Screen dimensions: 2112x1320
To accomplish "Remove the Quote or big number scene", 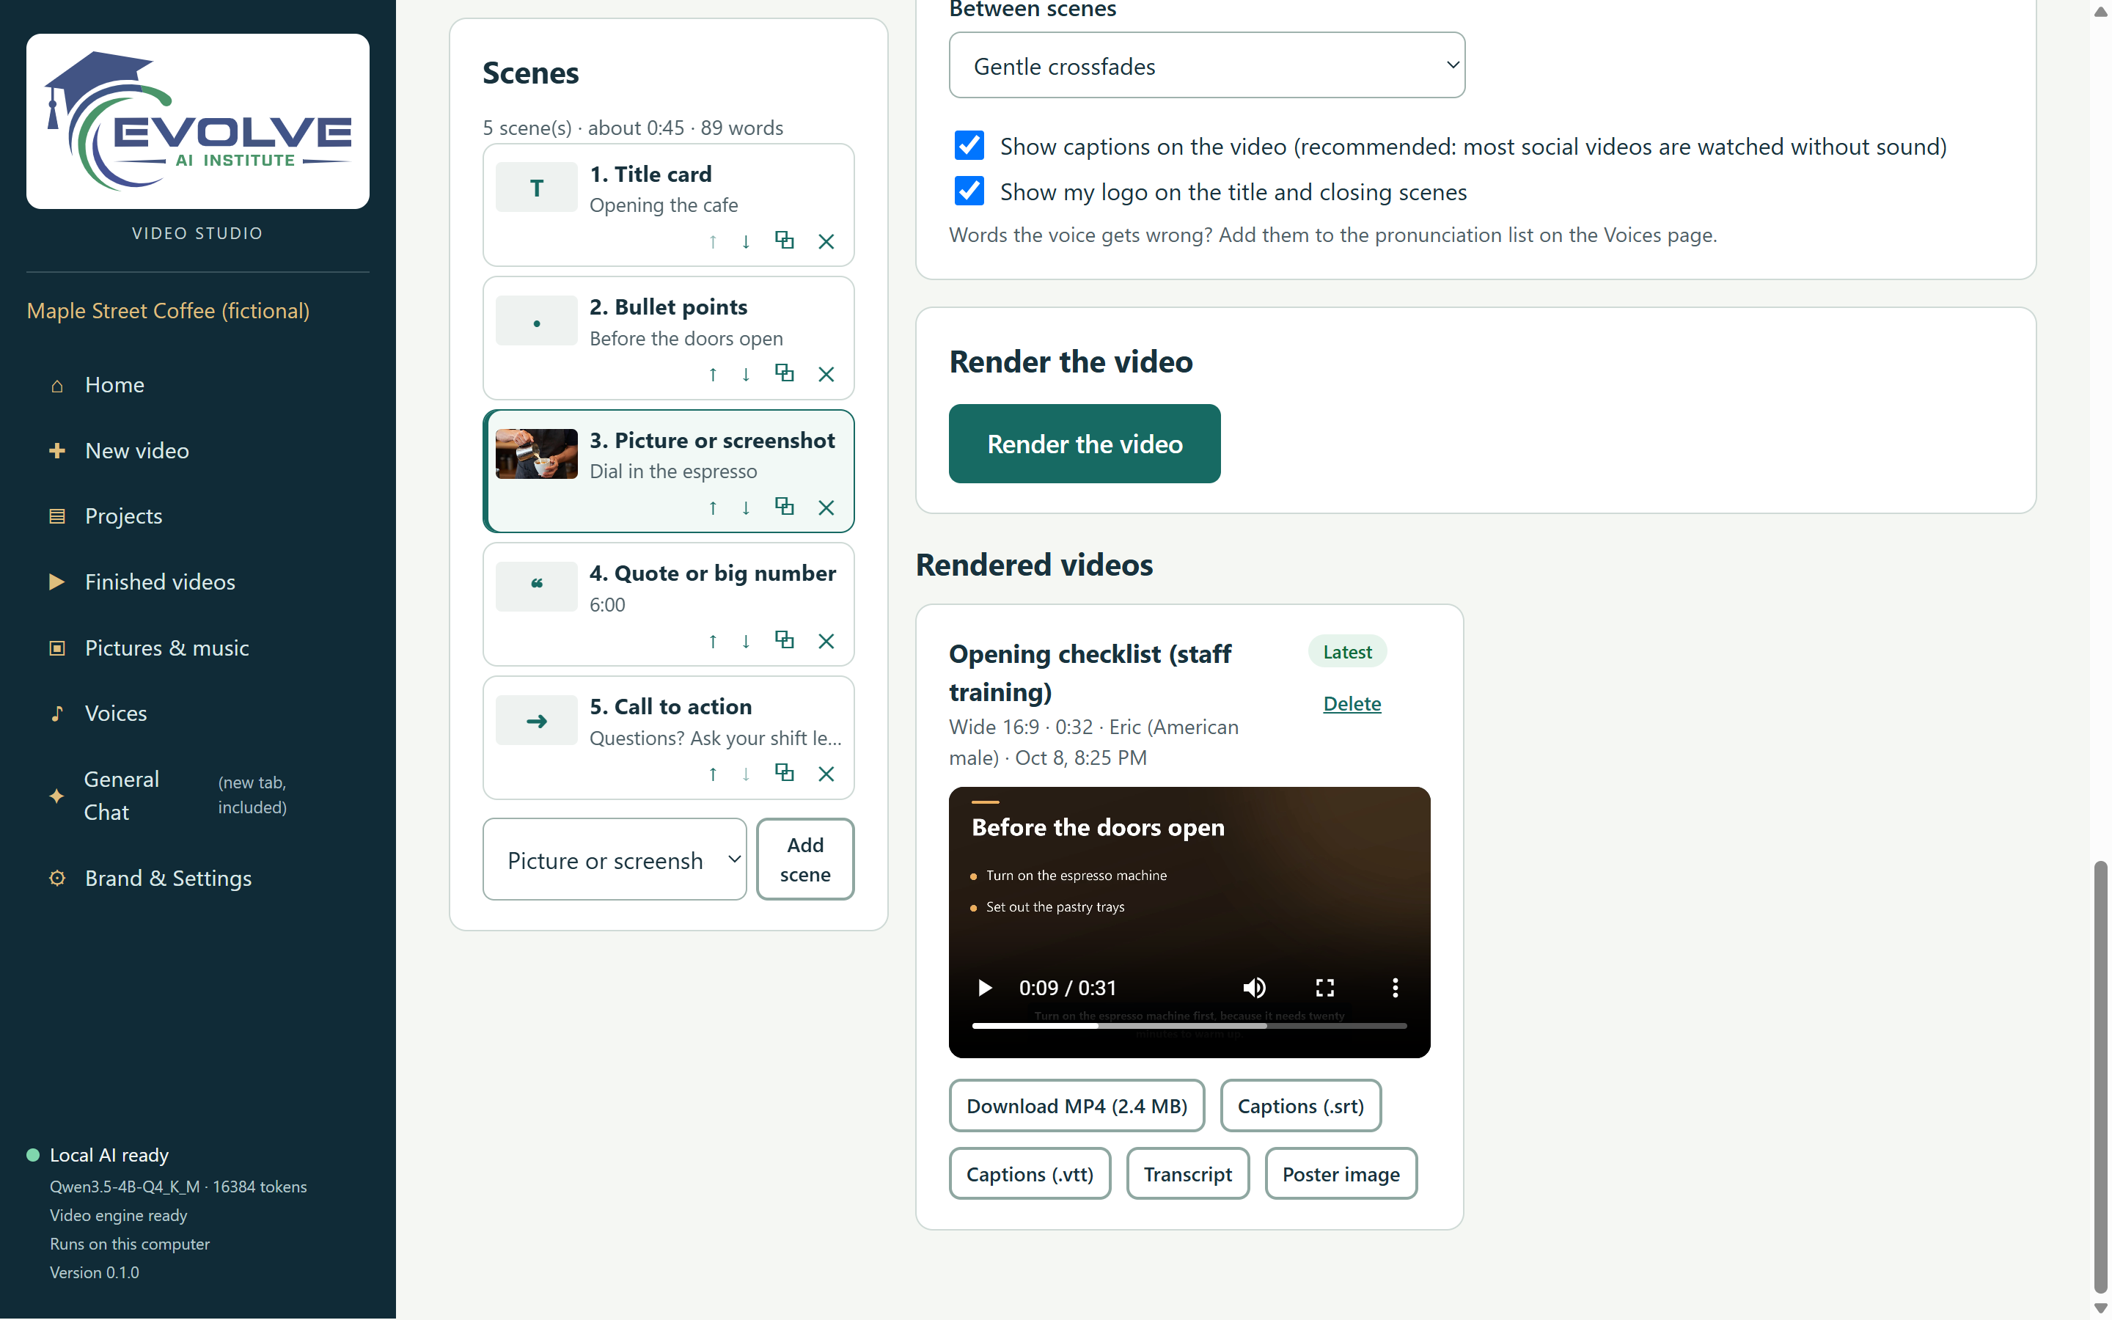I will pyautogui.click(x=826, y=642).
